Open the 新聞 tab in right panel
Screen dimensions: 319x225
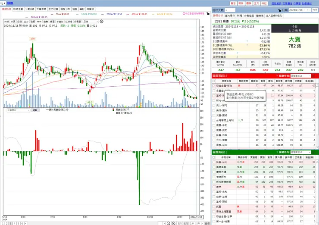tap(239, 16)
